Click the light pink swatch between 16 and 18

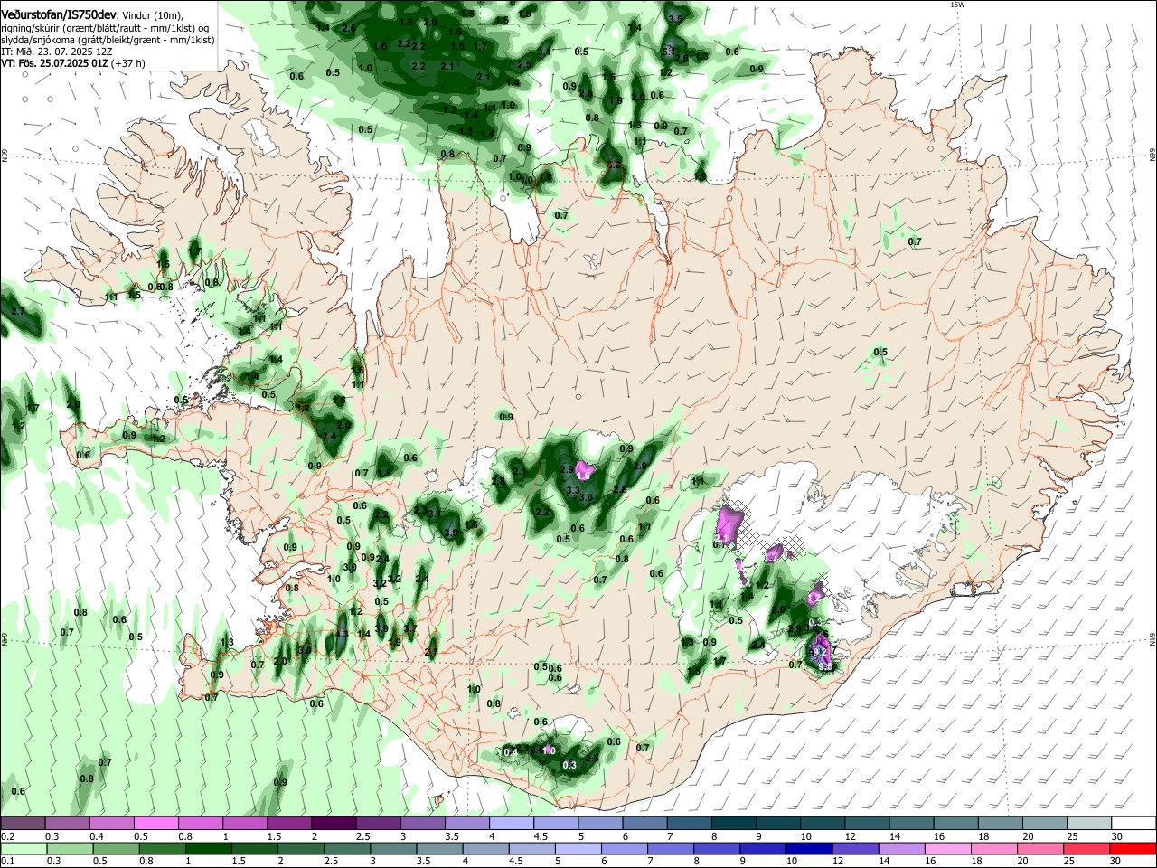947,848
